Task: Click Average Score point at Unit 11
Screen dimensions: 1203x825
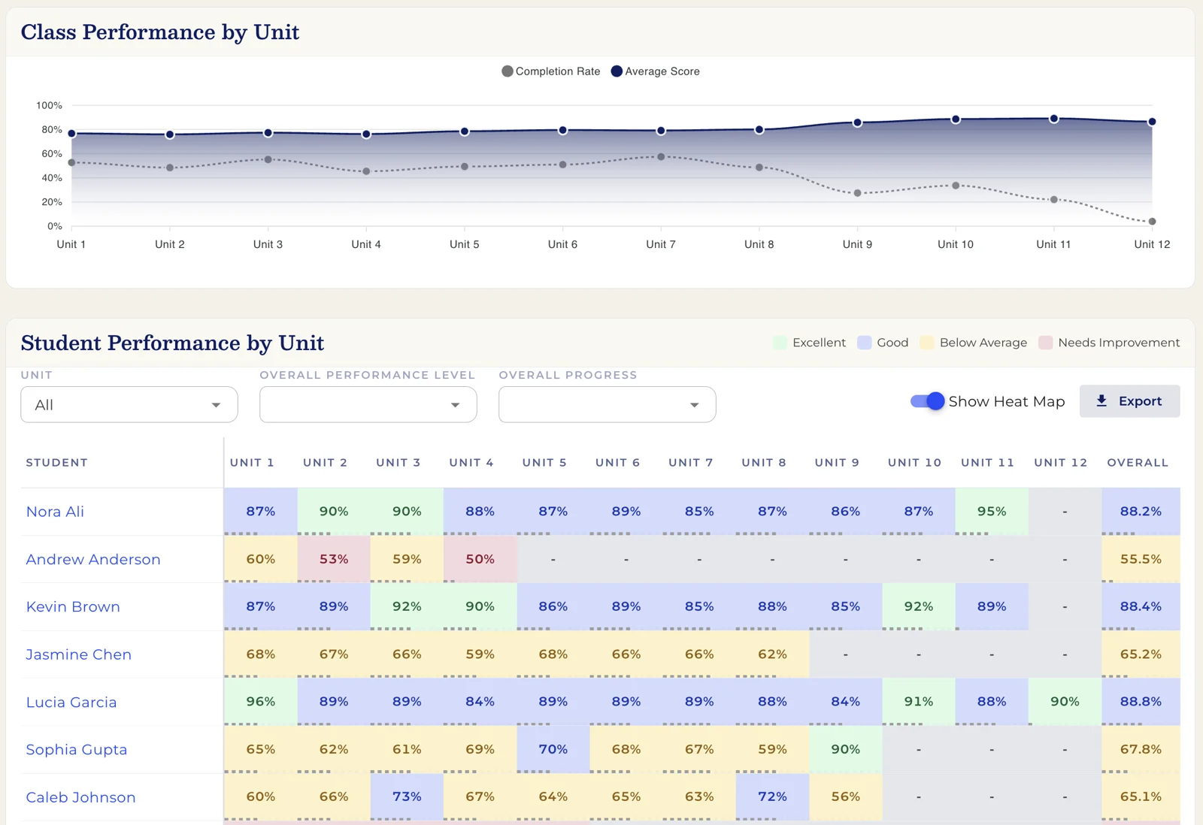Action: (1054, 119)
